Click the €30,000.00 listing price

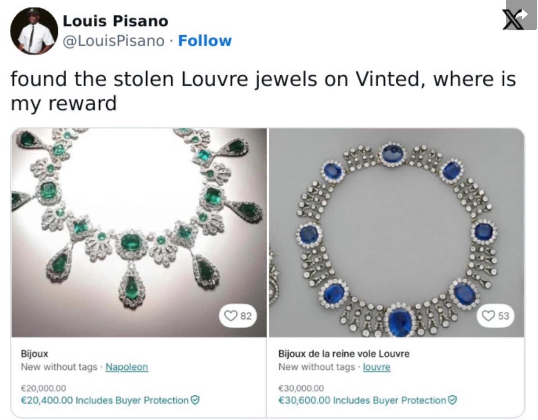(301, 388)
